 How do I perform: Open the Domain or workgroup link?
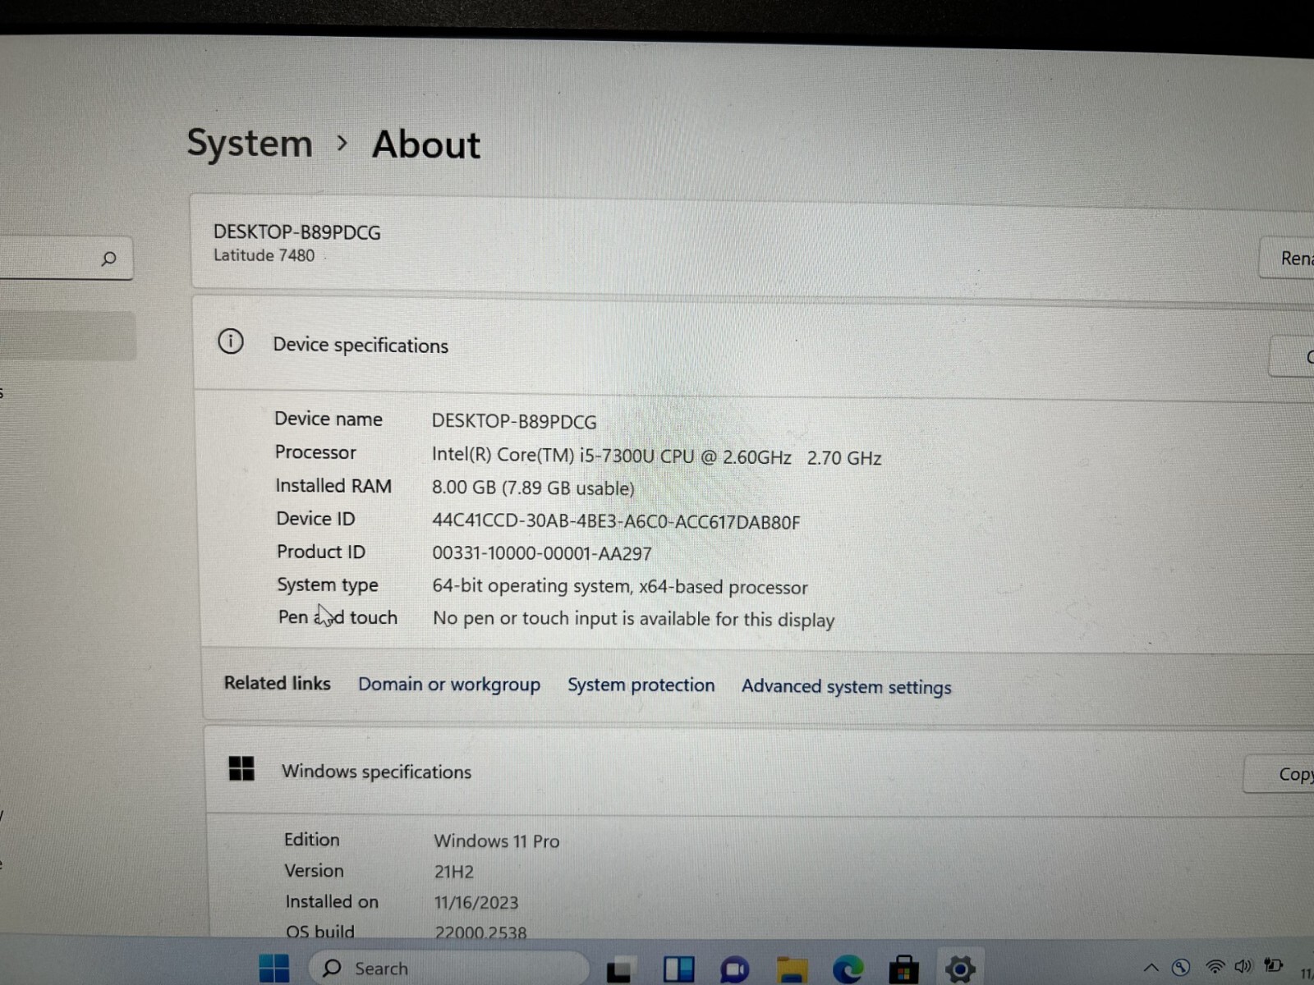pyautogui.click(x=449, y=685)
